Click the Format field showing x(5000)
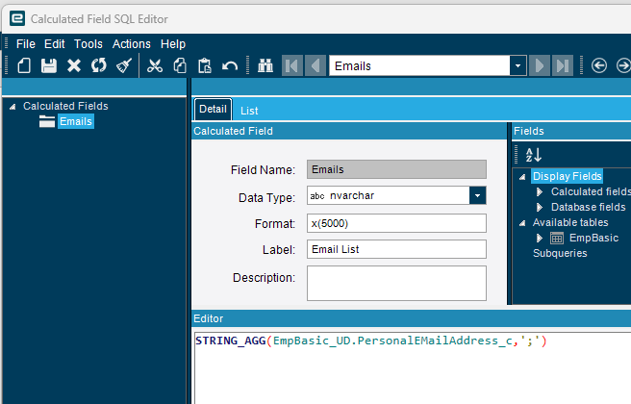The height and width of the screenshot is (404, 631). point(396,223)
